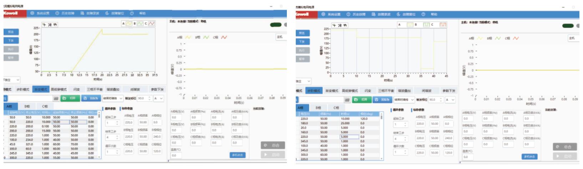Viewport: 583px width, 169px height.
Task: Switch to 闪变 tab in left window
Action: pos(76,89)
